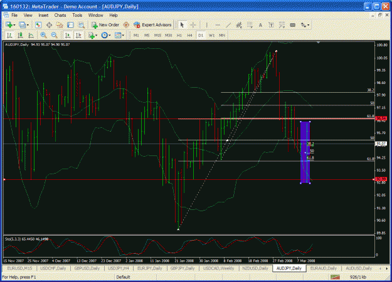The width and height of the screenshot is (392, 282).
Task: Open the Navigator panel star-folder icon
Action: pyautogui.click(x=60, y=25)
